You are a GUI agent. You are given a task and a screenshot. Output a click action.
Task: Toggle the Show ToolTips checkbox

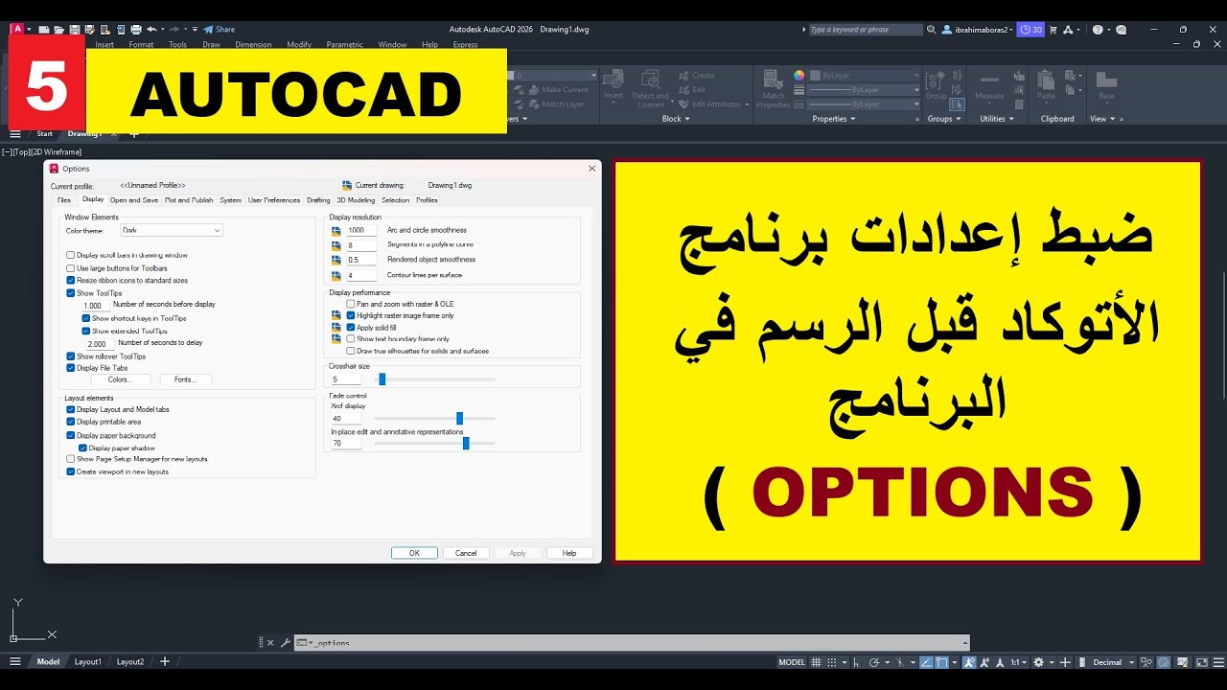(x=70, y=293)
